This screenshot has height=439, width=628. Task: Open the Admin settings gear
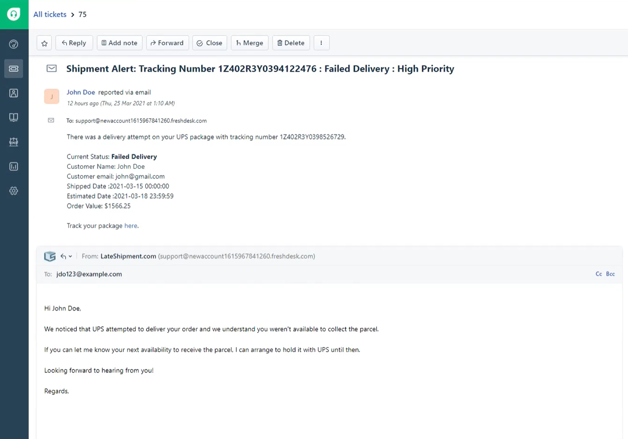[x=14, y=191]
